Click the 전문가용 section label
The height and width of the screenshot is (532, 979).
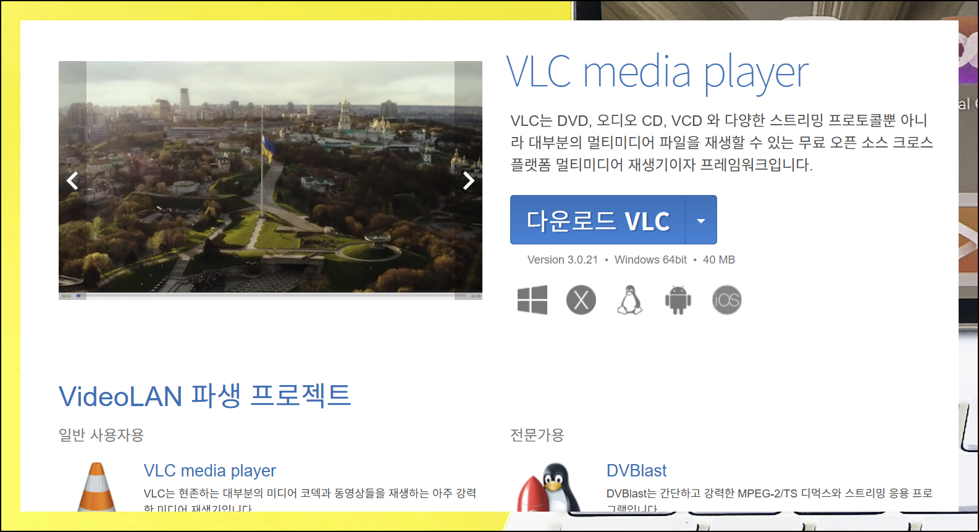click(x=537, y=435)
